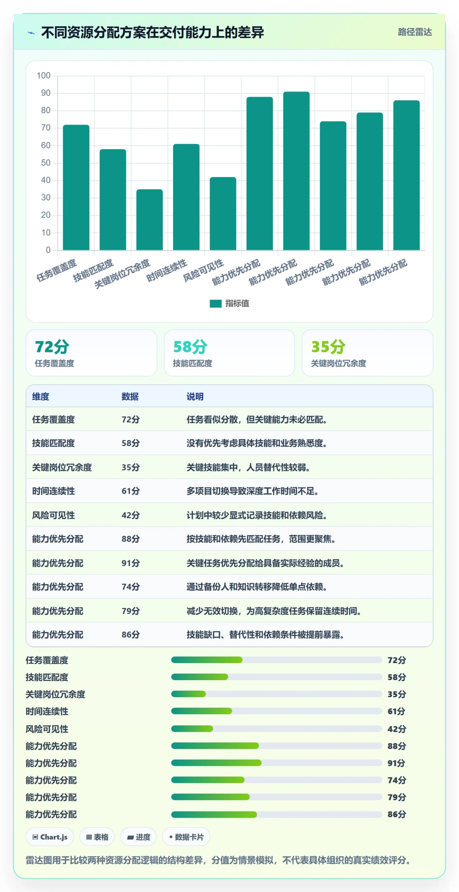Click 通过备份人和知识转移降低单点依赖。 description

pos(257,587)
